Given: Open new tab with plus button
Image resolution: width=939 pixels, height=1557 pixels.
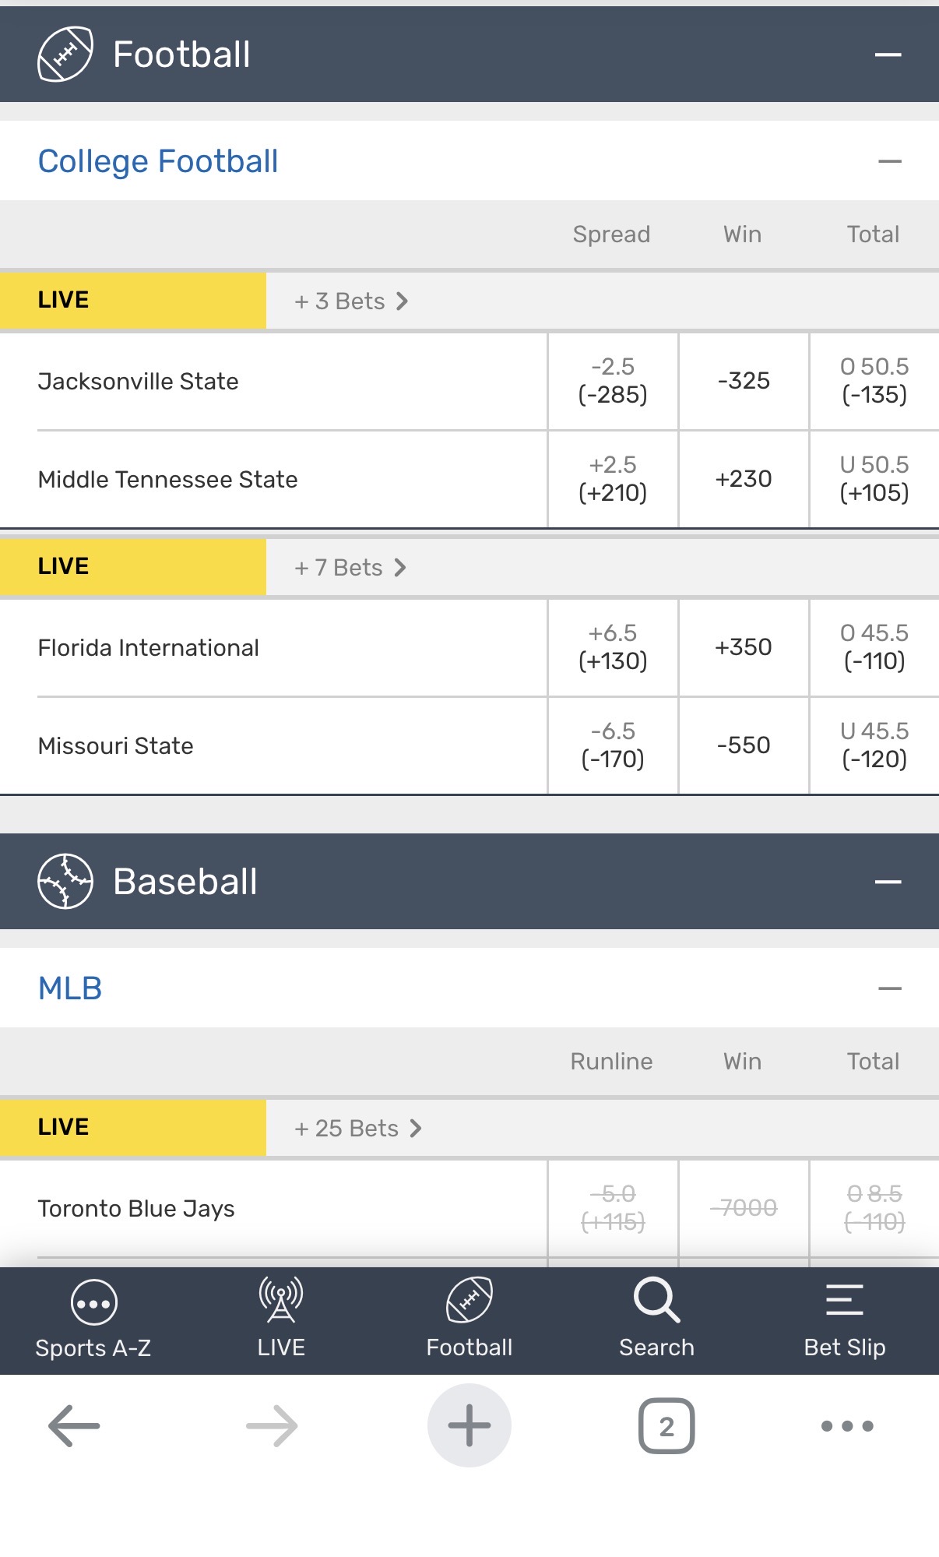Looking at the screenshot, I should [469, 1425].
